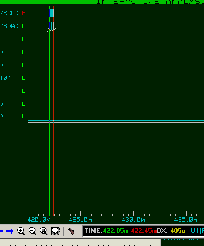Open the simulation log icon
Viewport: 204px width, 246px height.
click(71, 231)
